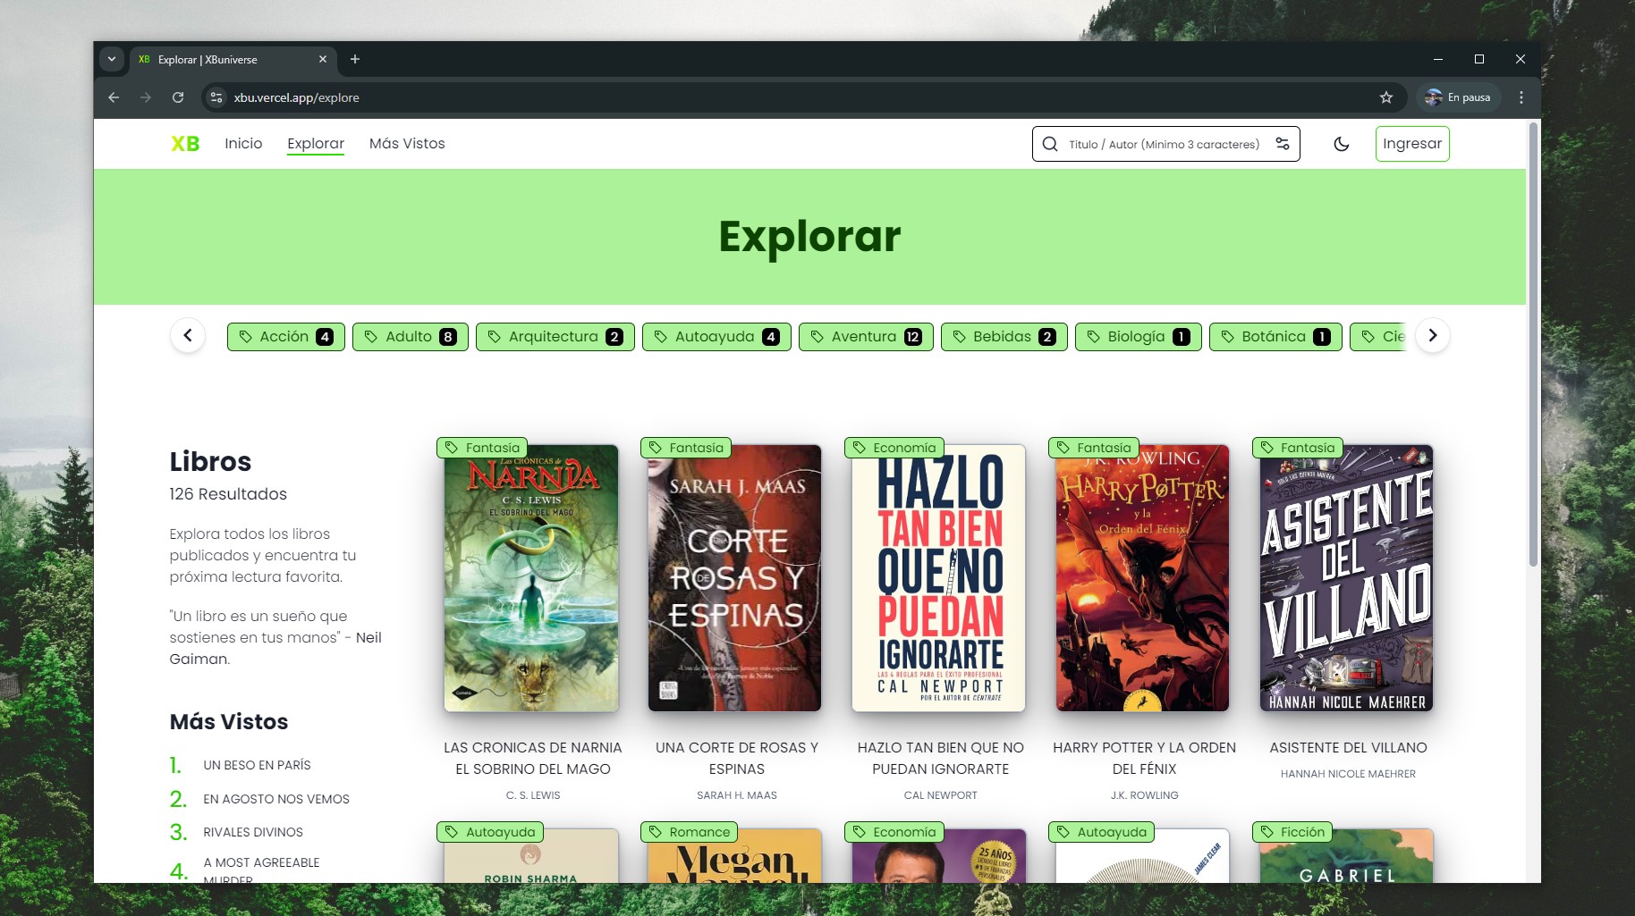Select the Autoayuda category filter chip
This screenshot has width=1635, height=916.
point(716,337)
